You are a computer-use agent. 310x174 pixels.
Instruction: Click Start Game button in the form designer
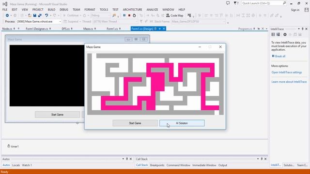tap(57, 115)
